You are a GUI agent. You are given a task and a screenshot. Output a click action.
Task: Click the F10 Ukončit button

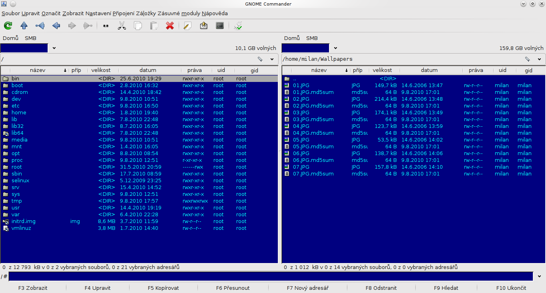pos(511,288)
